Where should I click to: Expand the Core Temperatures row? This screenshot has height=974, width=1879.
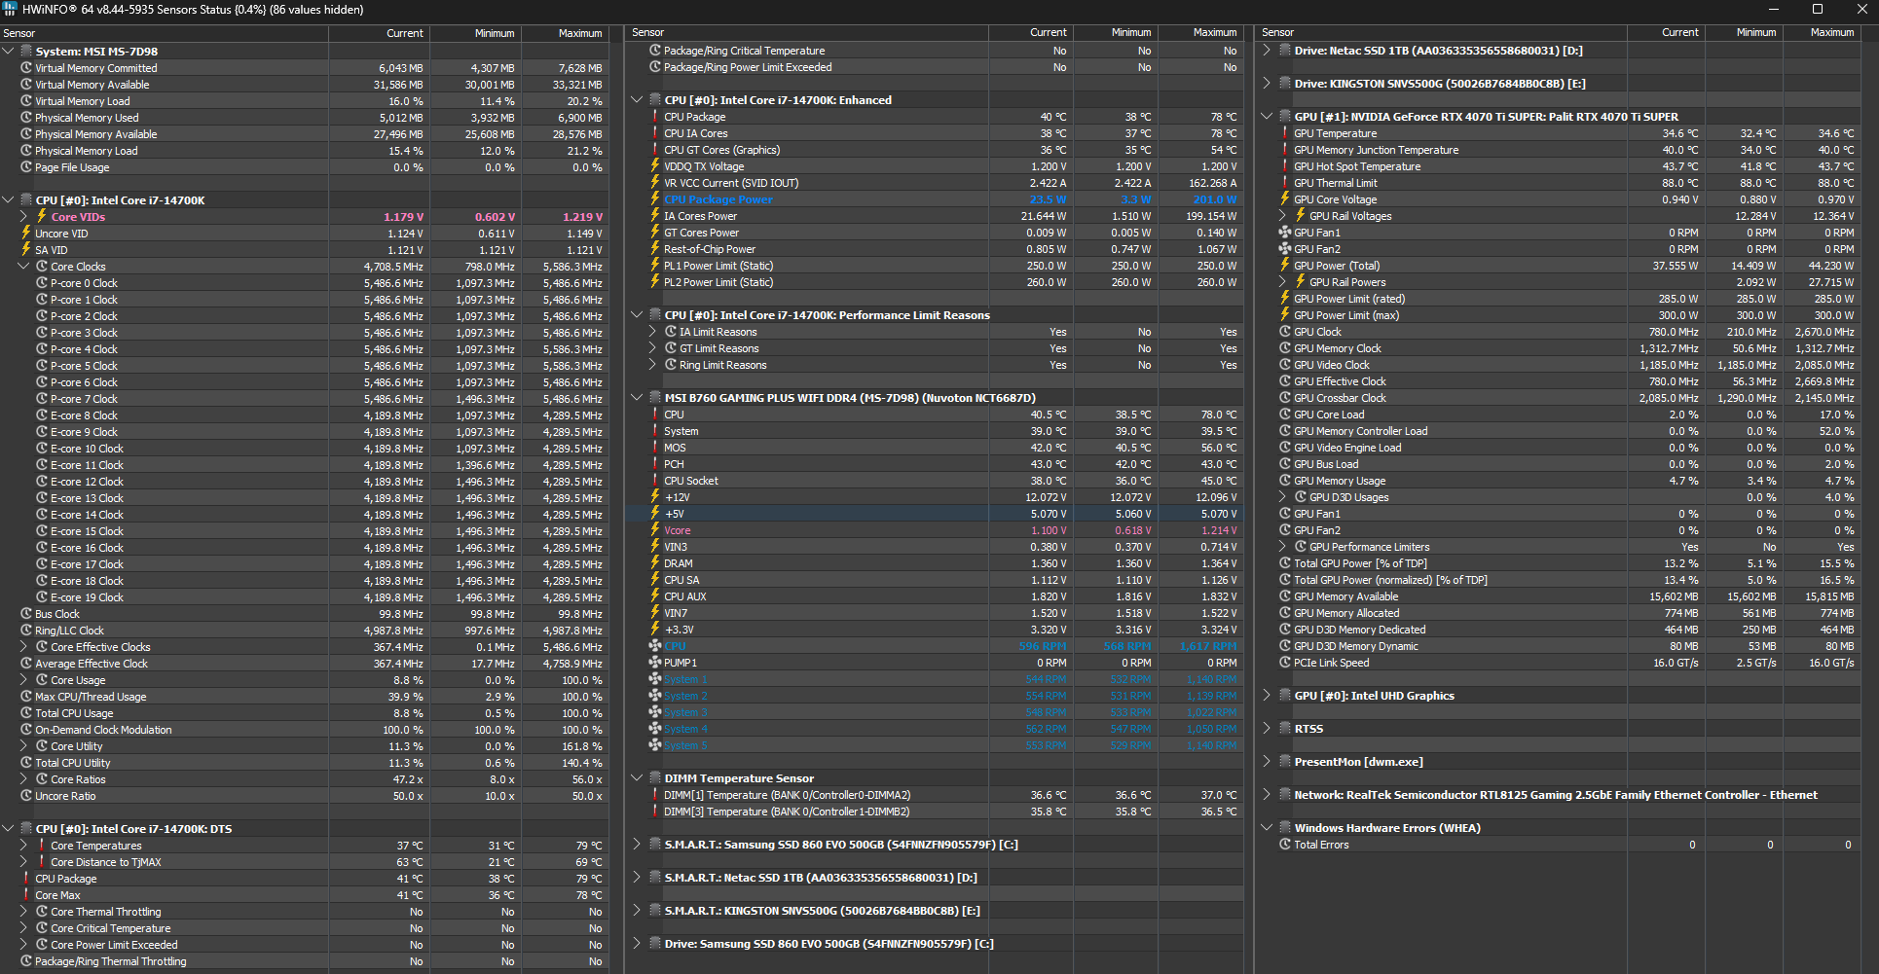23,846
